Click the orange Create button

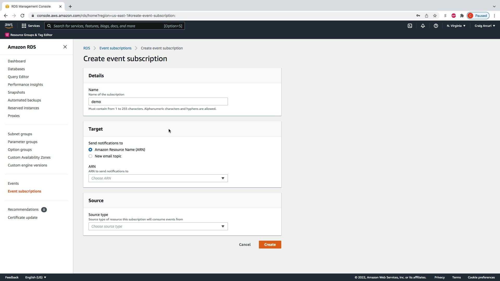click(270, 245)
